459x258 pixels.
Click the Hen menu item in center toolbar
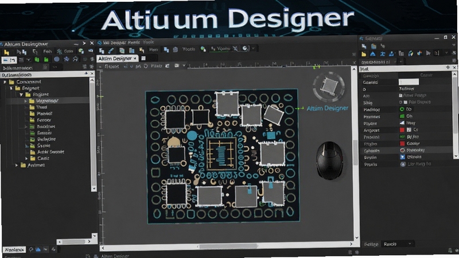153,50
